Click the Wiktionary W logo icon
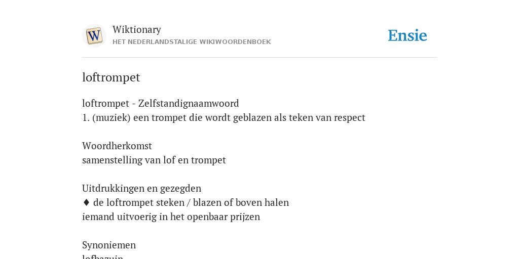Image resolution: width=519 pixels, height=259 pixels. [x=94, y=36]
